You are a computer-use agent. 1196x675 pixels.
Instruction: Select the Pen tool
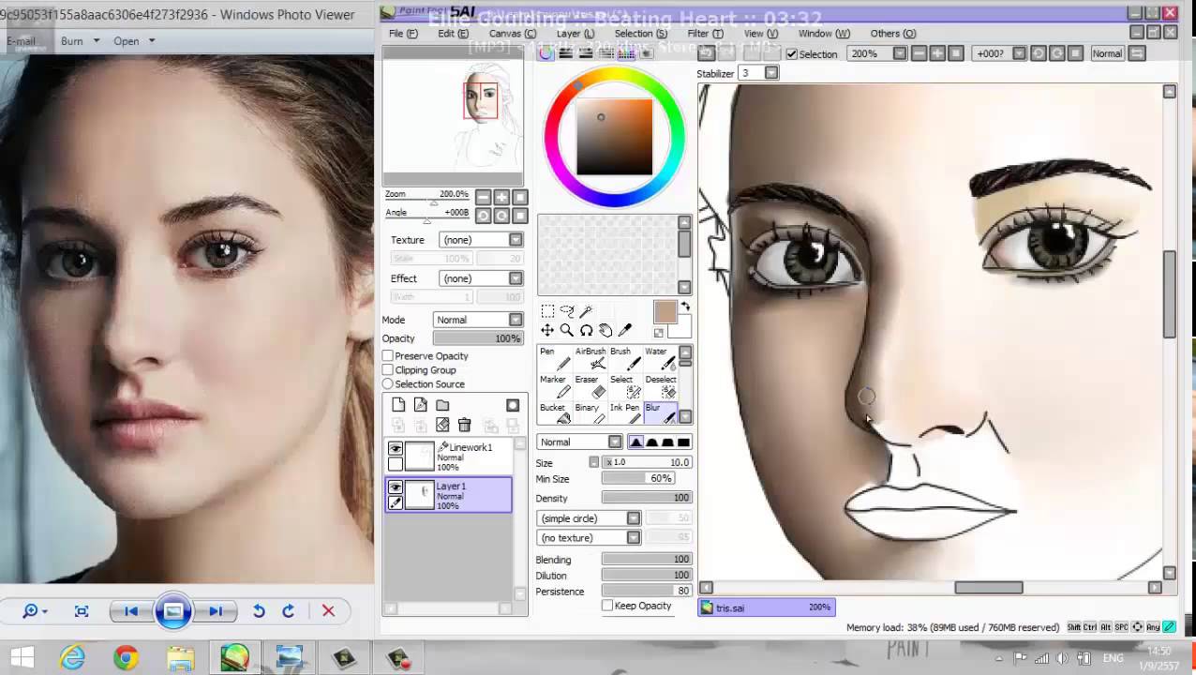(553, 359)
